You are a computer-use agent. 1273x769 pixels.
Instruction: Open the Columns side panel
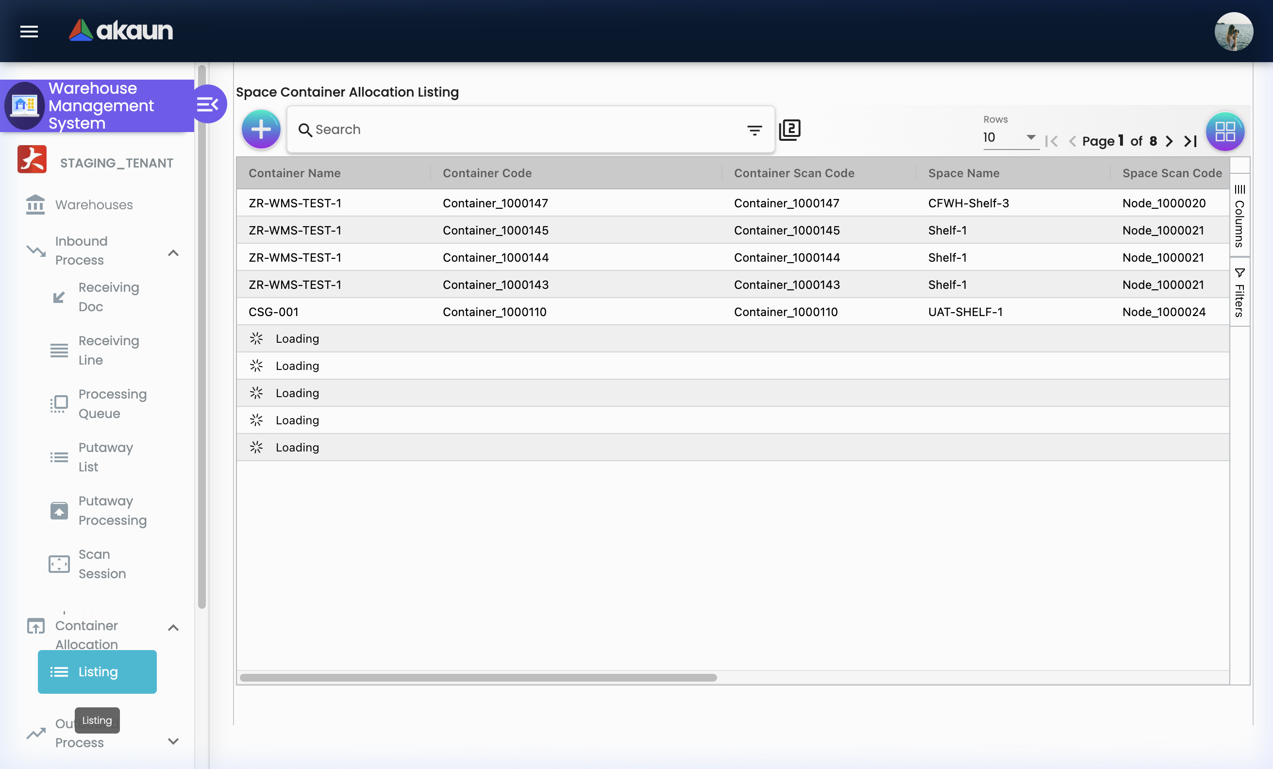[1239, 216]
